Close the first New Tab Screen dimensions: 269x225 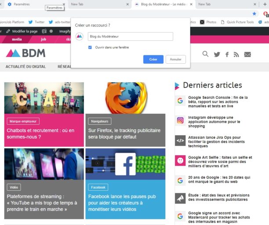click(x=127, y=4)
